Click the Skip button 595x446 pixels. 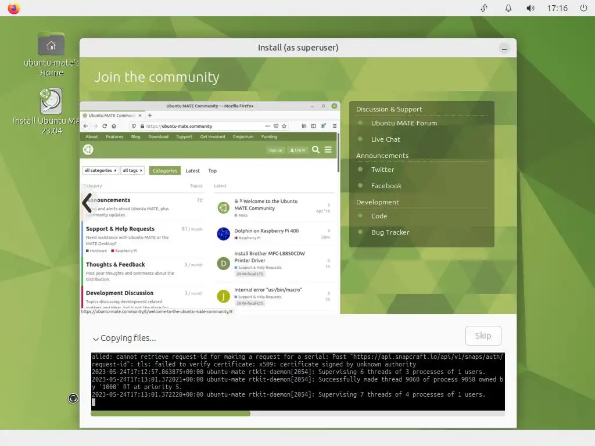point(483,336)
